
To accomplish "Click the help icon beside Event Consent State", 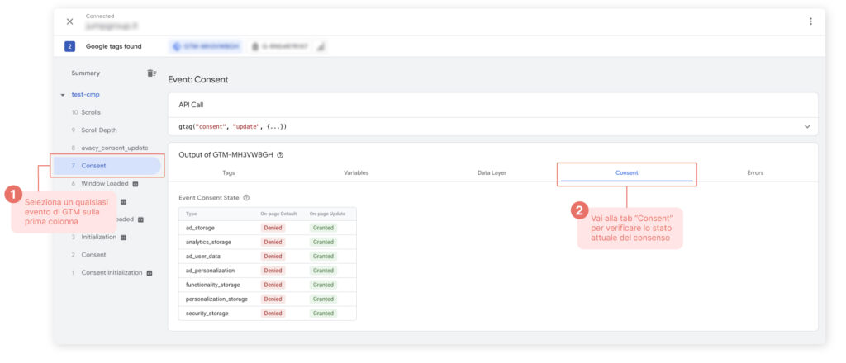I will click(x=246, y=198).
